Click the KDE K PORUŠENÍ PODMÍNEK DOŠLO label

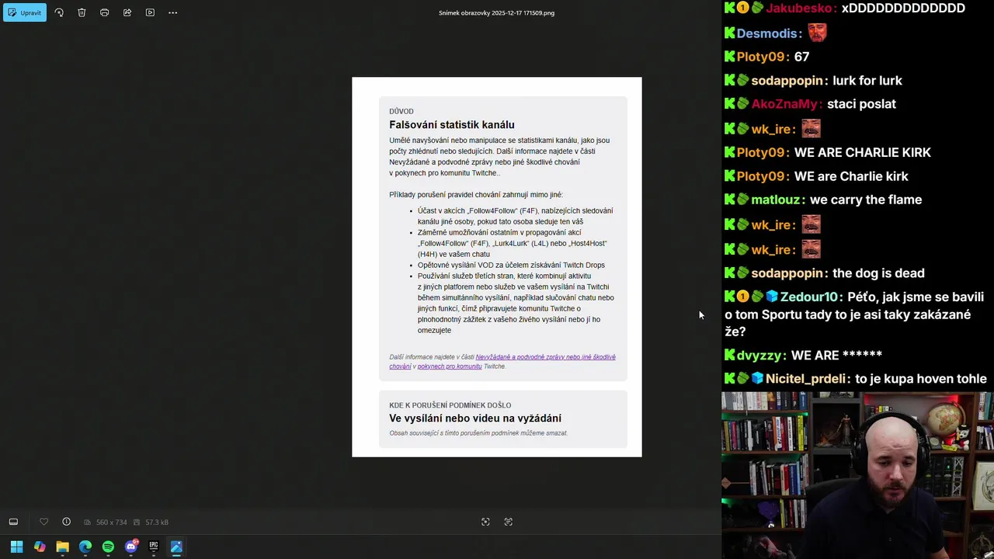[x=450, y=405]
